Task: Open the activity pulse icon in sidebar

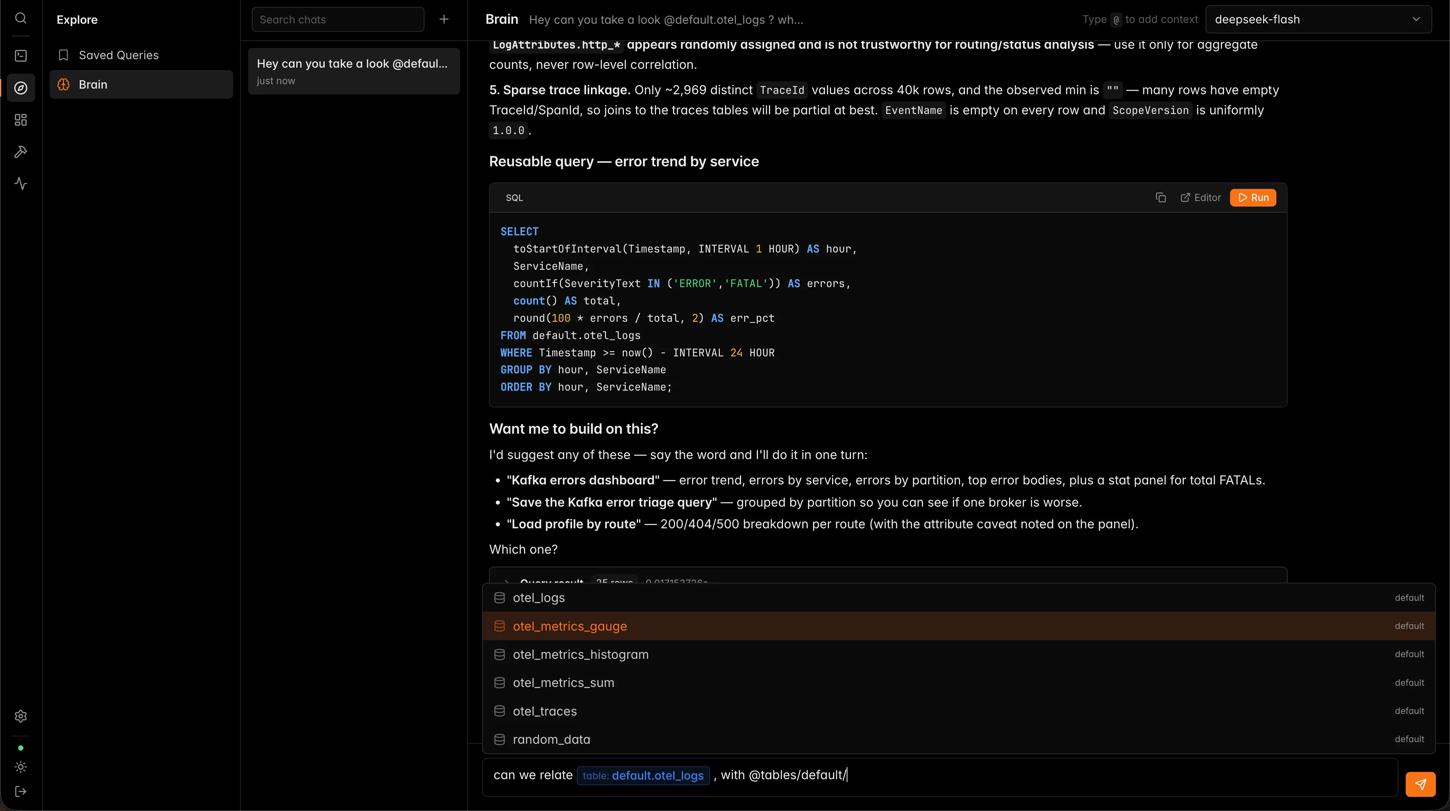Action: tap(21, 184)
